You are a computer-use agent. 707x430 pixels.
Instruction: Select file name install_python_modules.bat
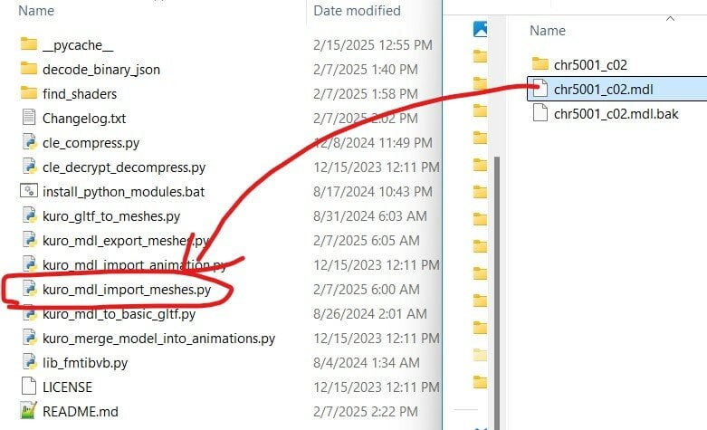123,192
